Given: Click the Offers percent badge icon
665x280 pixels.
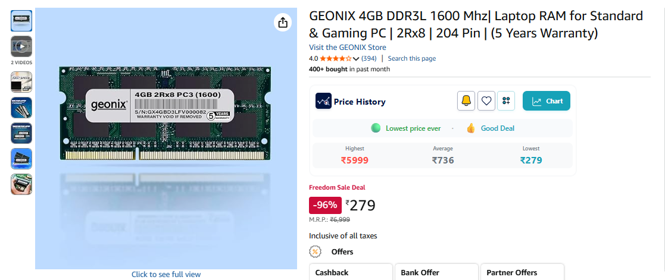Looking at the screenshot, I should [x=316, y=251].
